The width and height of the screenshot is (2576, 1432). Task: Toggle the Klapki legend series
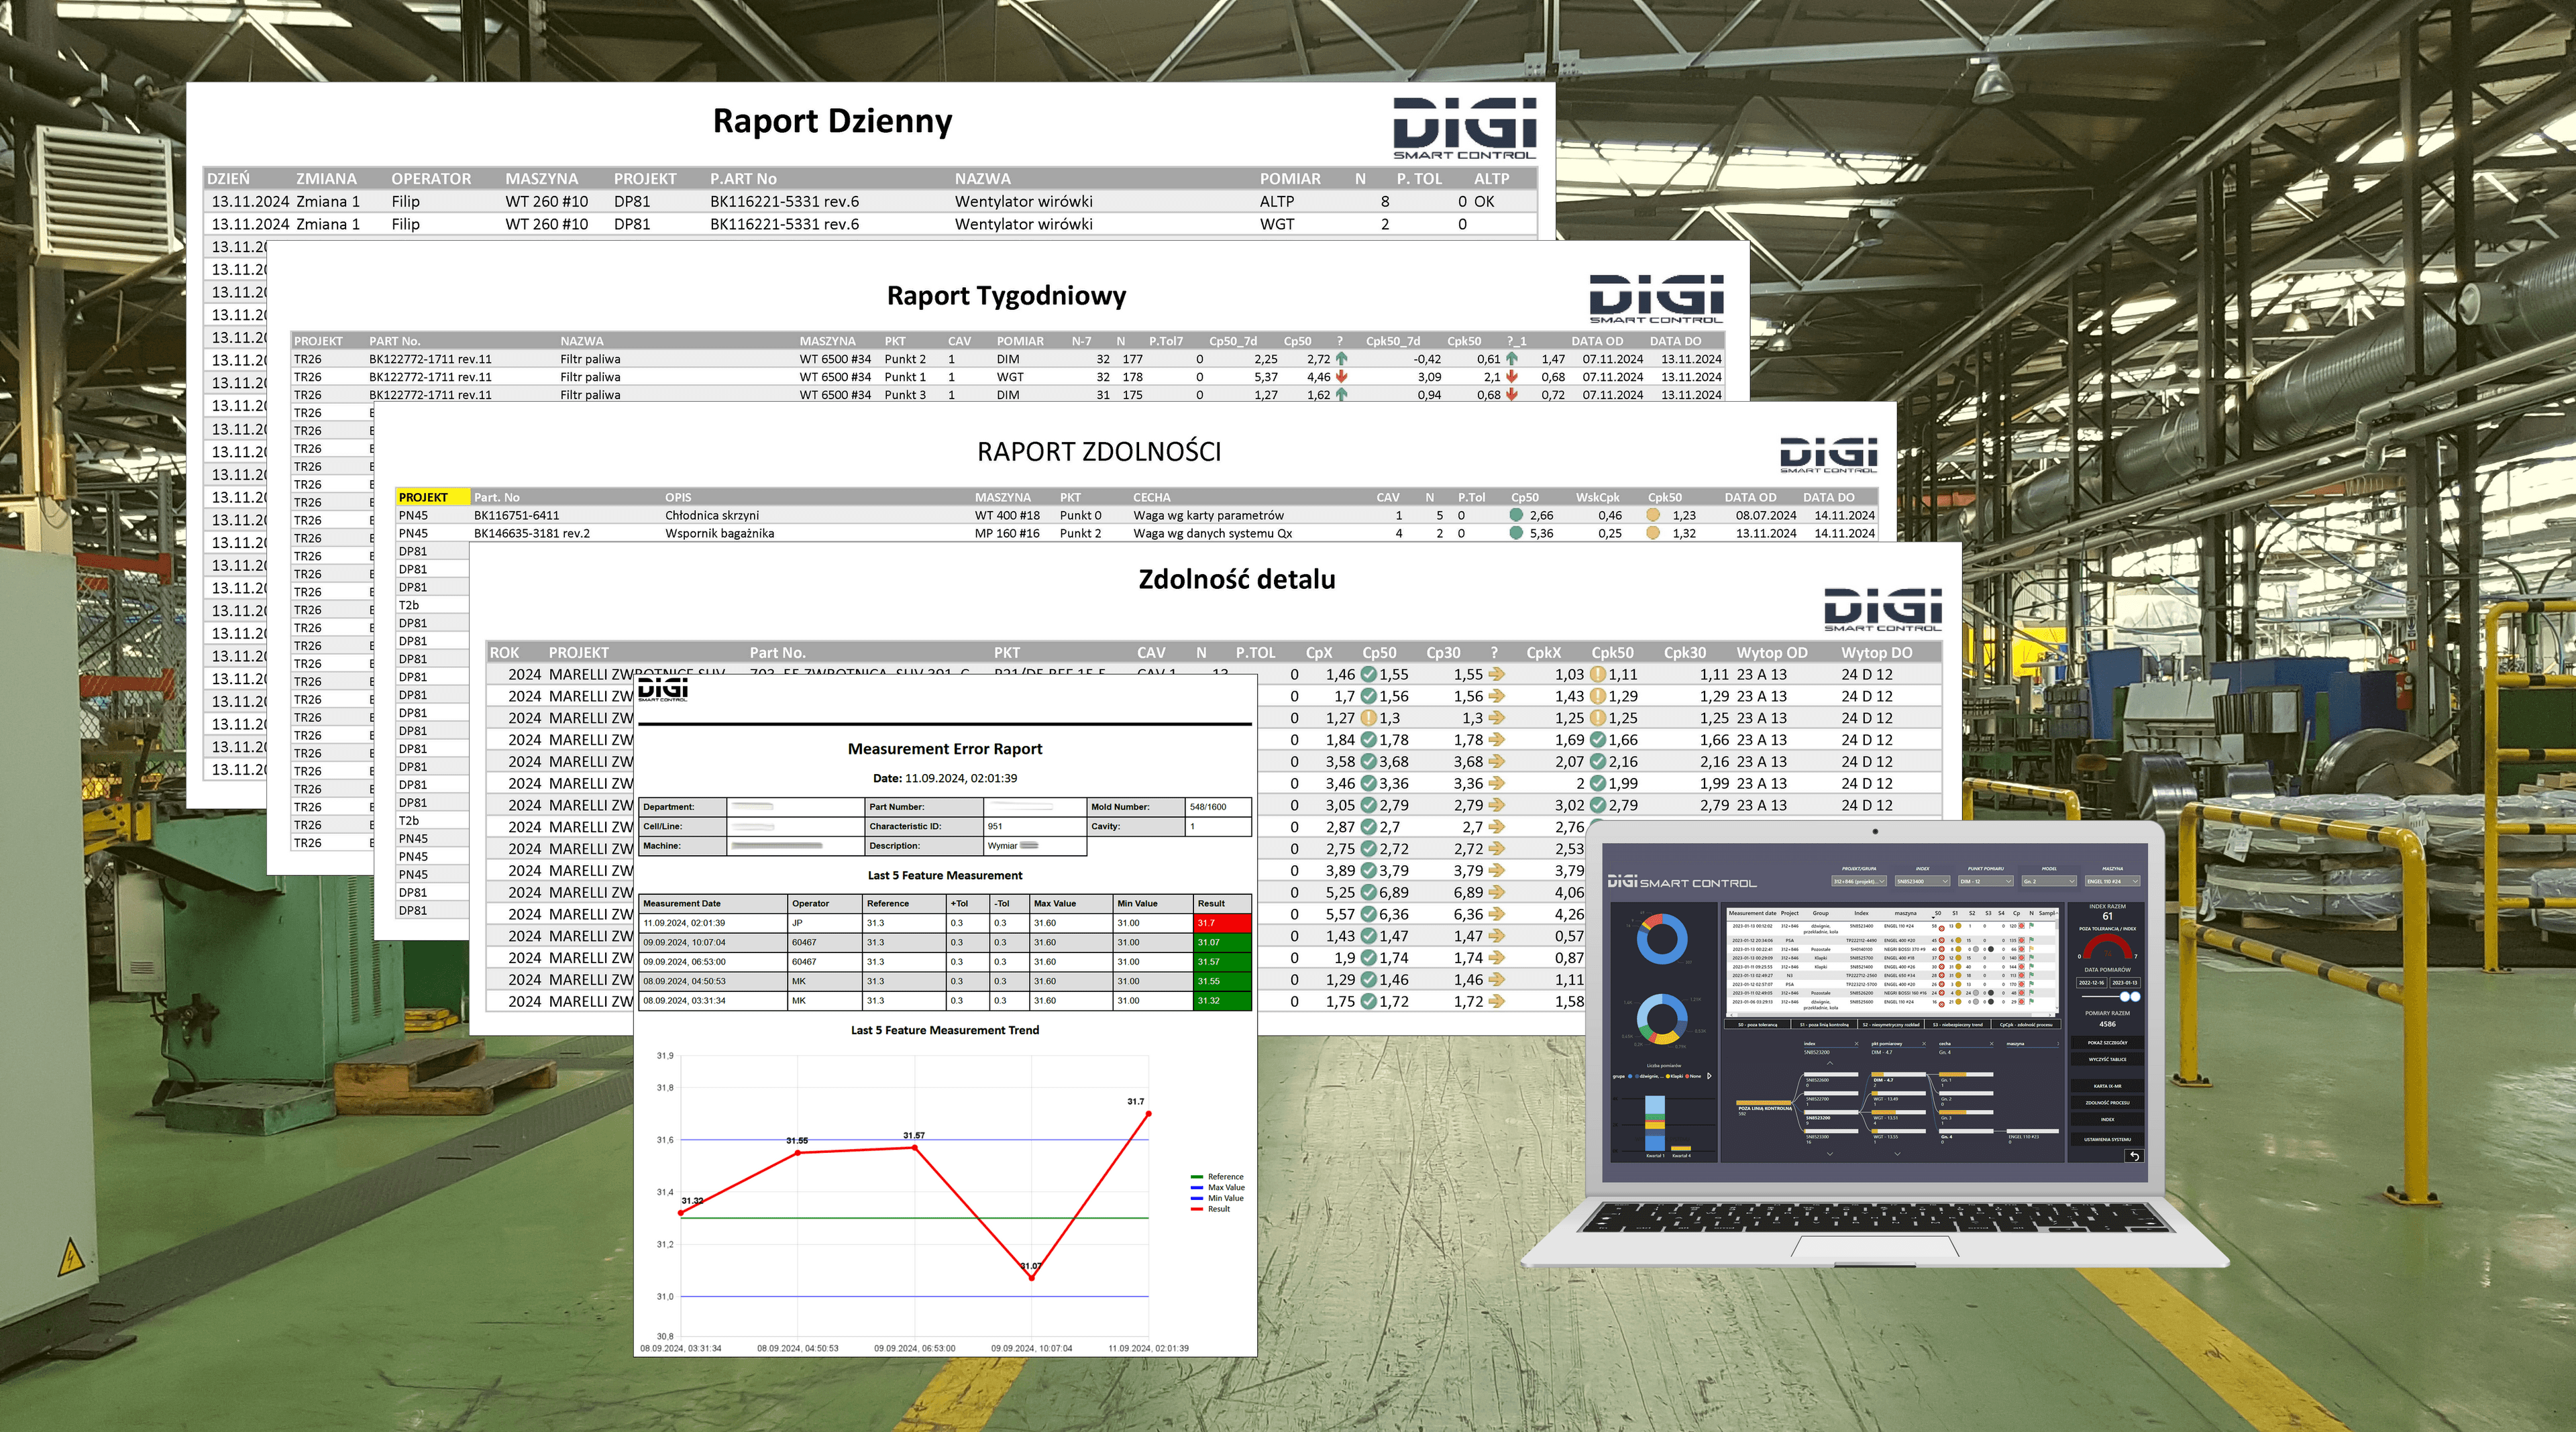pyautogui.click(x=1674, y=1076)
